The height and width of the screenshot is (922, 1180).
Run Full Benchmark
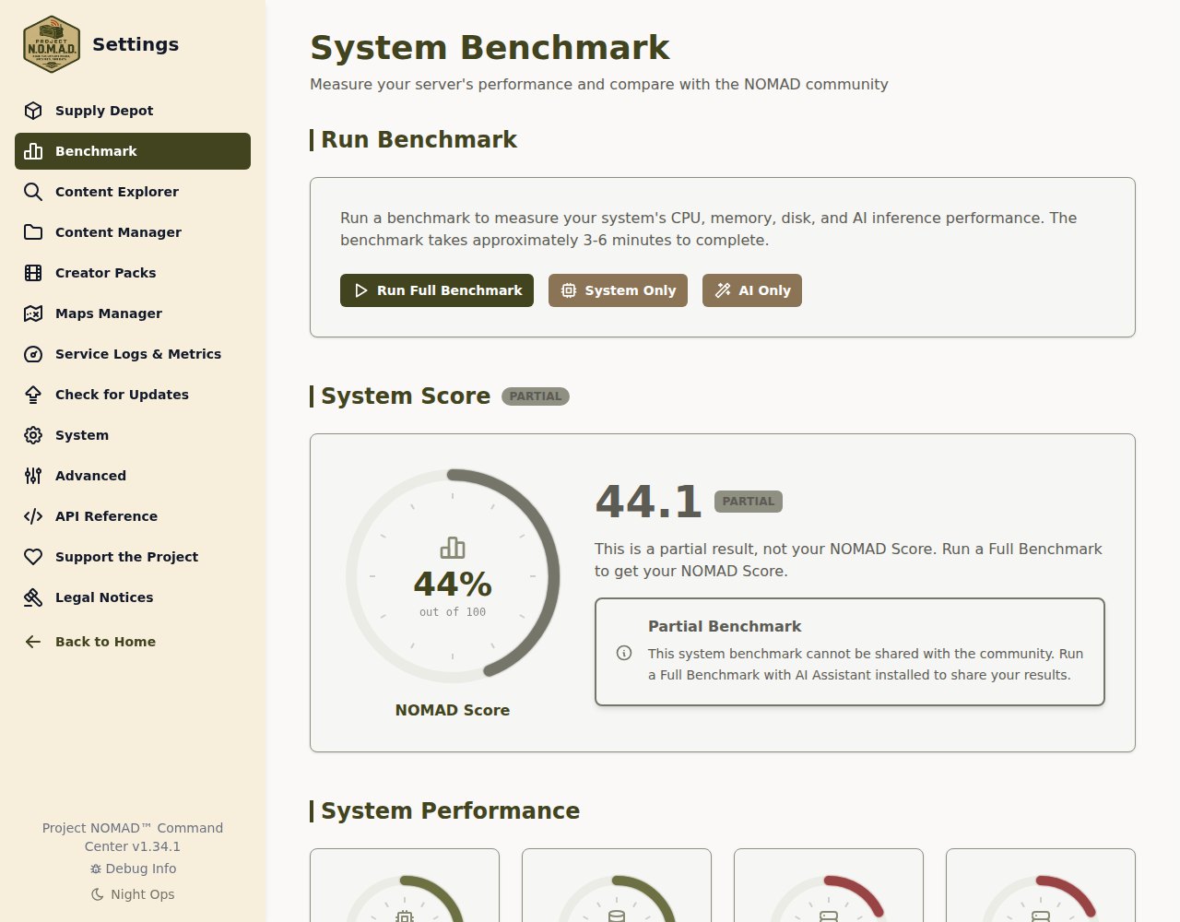pos(437,290)
